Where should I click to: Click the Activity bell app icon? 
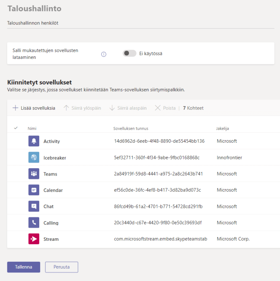34,141
